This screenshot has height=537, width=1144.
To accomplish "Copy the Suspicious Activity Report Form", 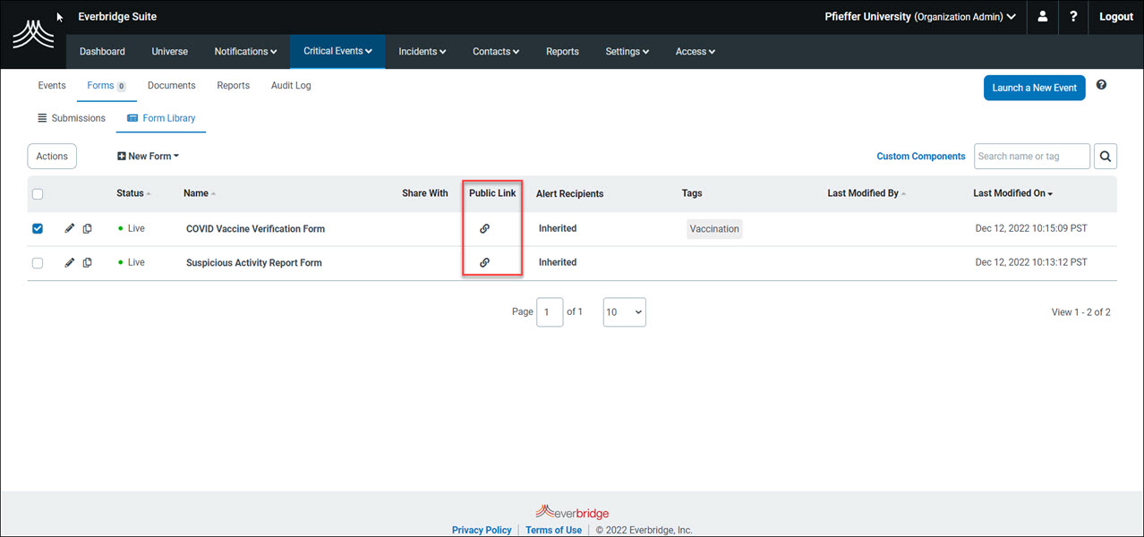I will click(x=88, y=262).
